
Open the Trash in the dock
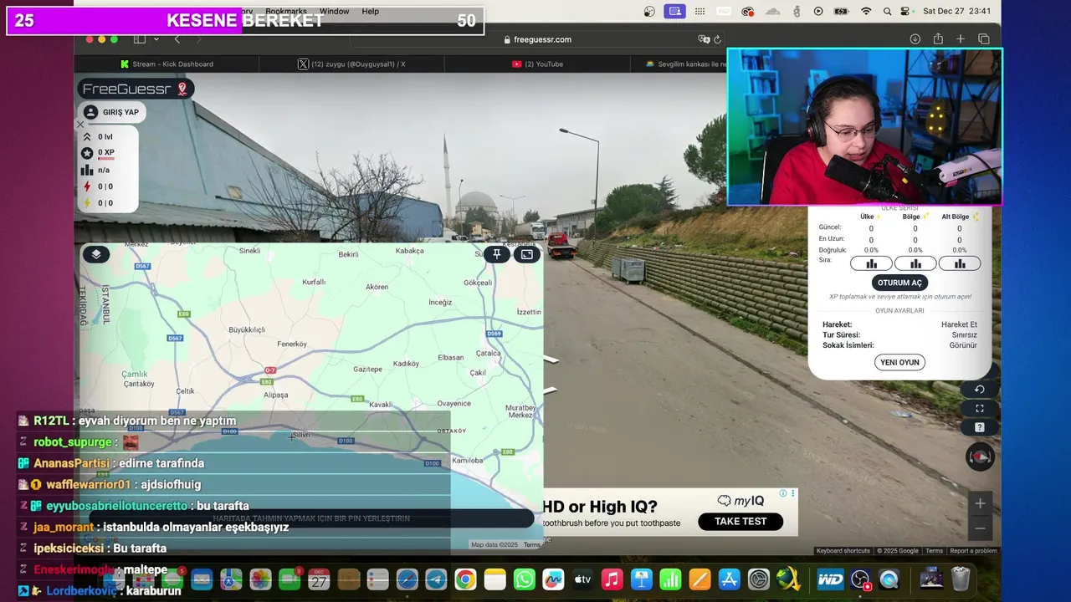pyautogui.click(x=961, y=579)
